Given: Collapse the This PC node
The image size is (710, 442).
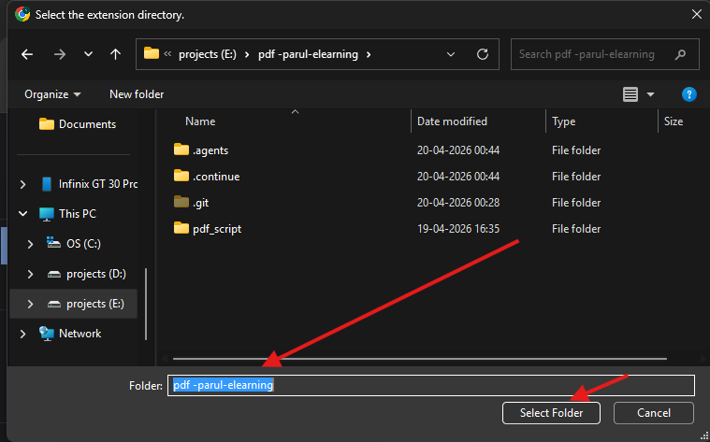Looking at the screenshot, I should tap(23, 214).
